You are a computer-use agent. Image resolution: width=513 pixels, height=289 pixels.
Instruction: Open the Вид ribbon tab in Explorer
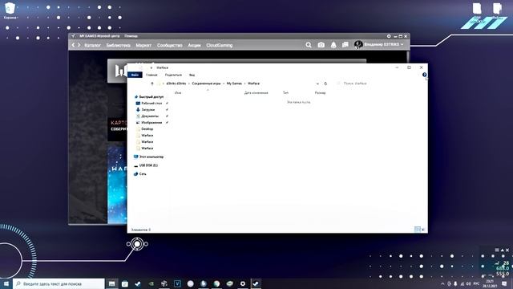tap(192, 75)
